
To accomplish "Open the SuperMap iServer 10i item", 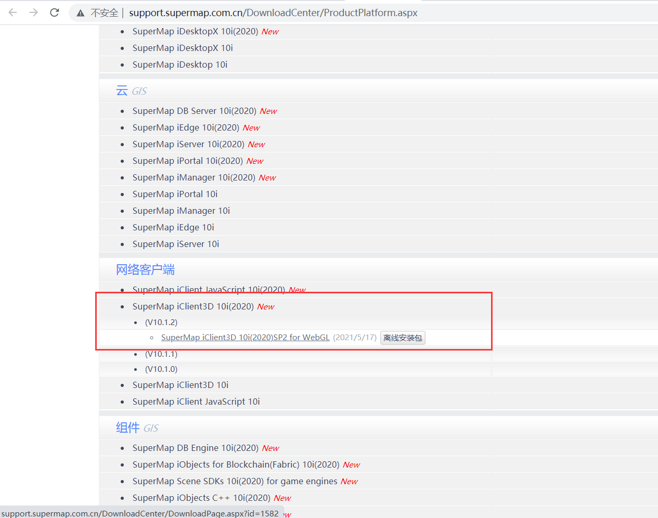I will tap(176, 244).
